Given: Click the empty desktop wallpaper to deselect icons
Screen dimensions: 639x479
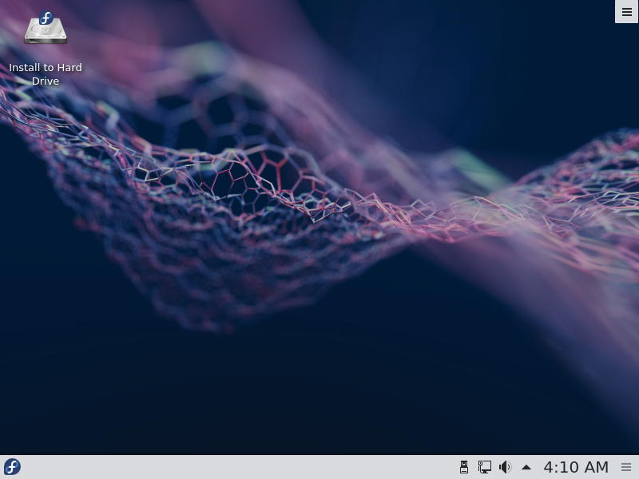Looking at the screenshot, I should [x=319, y=383].
